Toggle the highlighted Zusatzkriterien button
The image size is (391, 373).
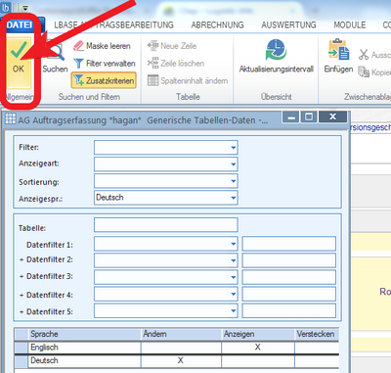click(104, 80)
